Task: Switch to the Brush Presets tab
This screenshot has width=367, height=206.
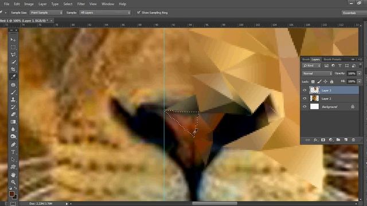Action: tap(332, 60)
